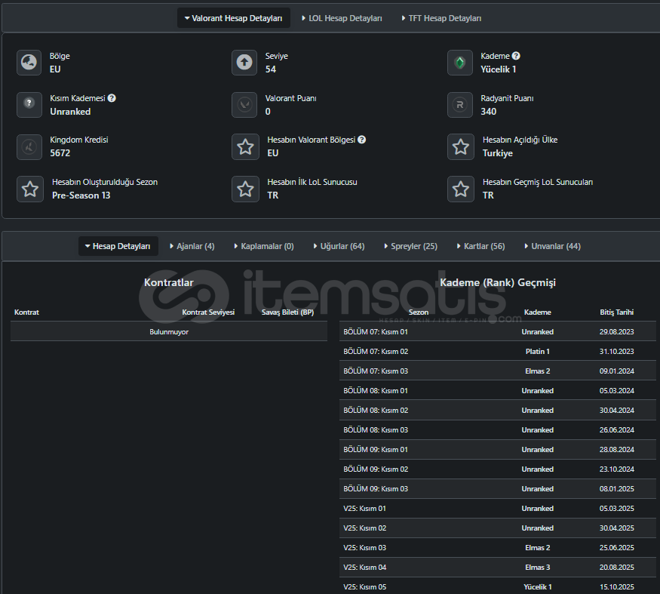Click the help icon next to Kısım Kademesi
Screen dimensions: 660x594
112,98
